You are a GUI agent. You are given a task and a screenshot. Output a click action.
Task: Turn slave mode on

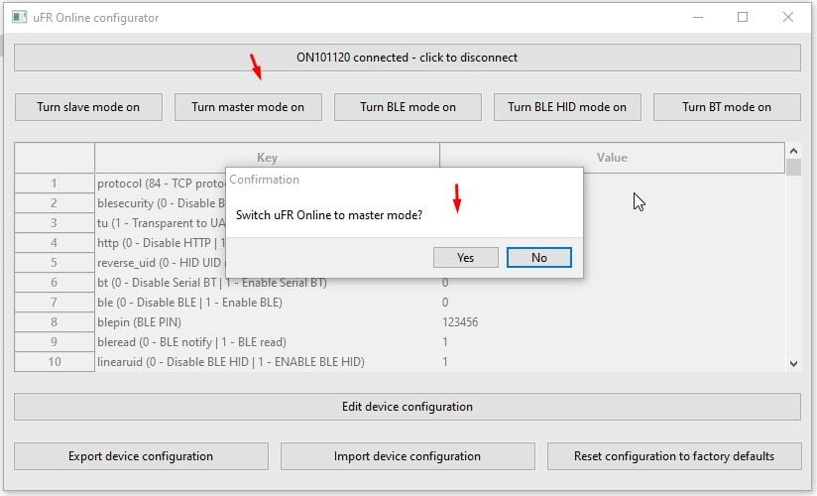(88, 107)
